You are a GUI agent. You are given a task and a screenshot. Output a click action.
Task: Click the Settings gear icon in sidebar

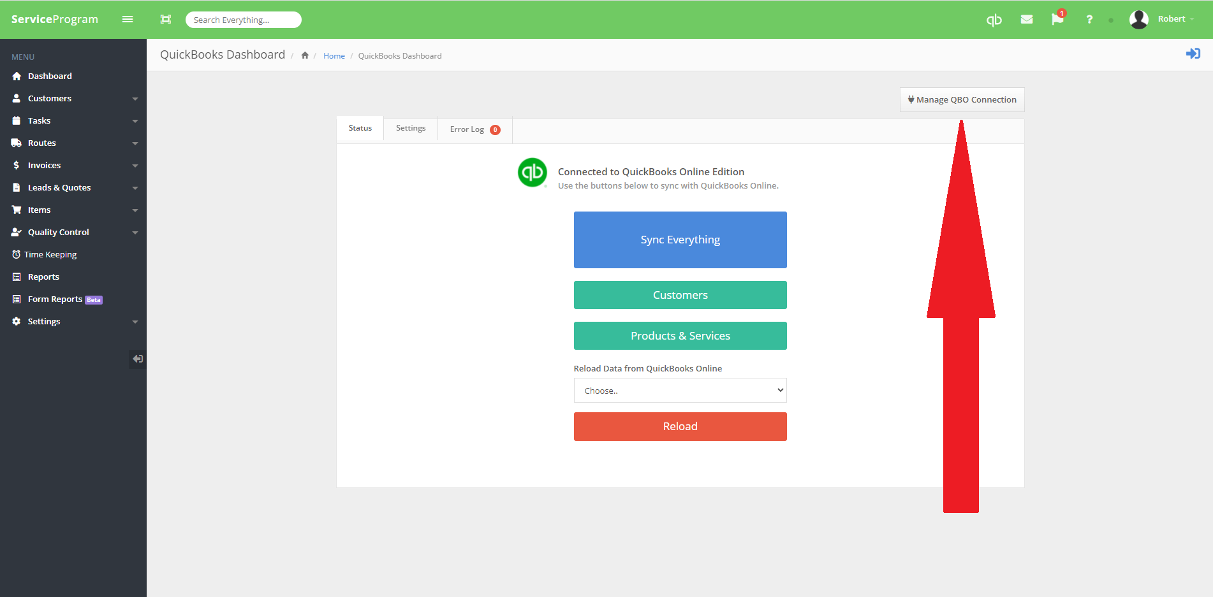[17, 321]
